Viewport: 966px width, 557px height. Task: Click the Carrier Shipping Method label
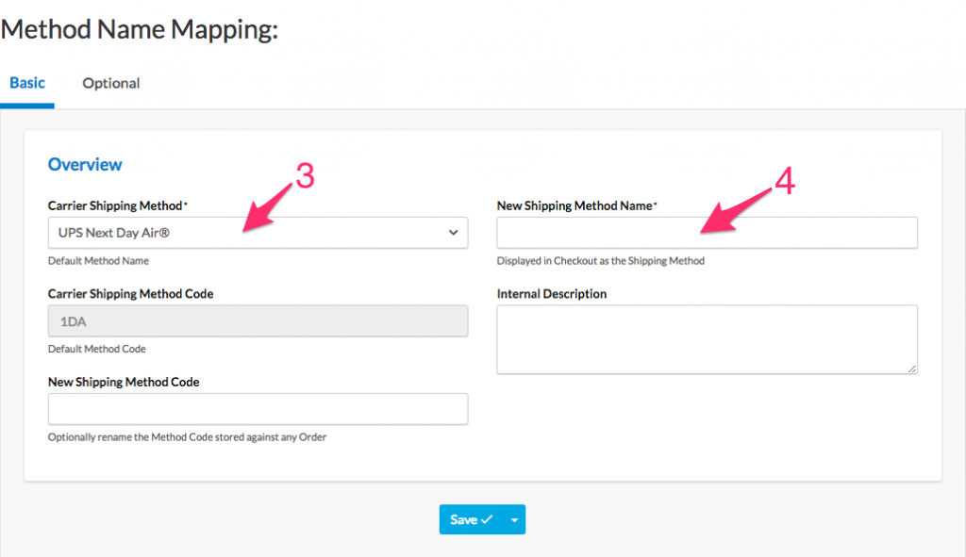pos(117,205)
